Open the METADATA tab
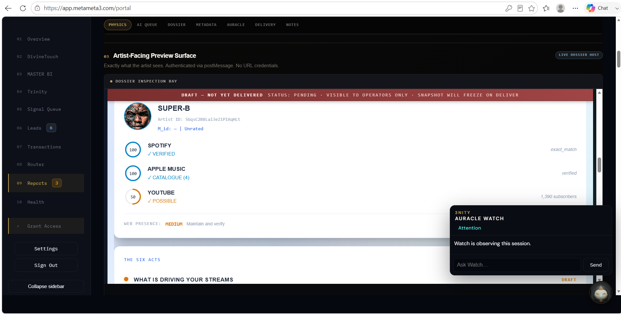The image size is (621, 315). 206,25
